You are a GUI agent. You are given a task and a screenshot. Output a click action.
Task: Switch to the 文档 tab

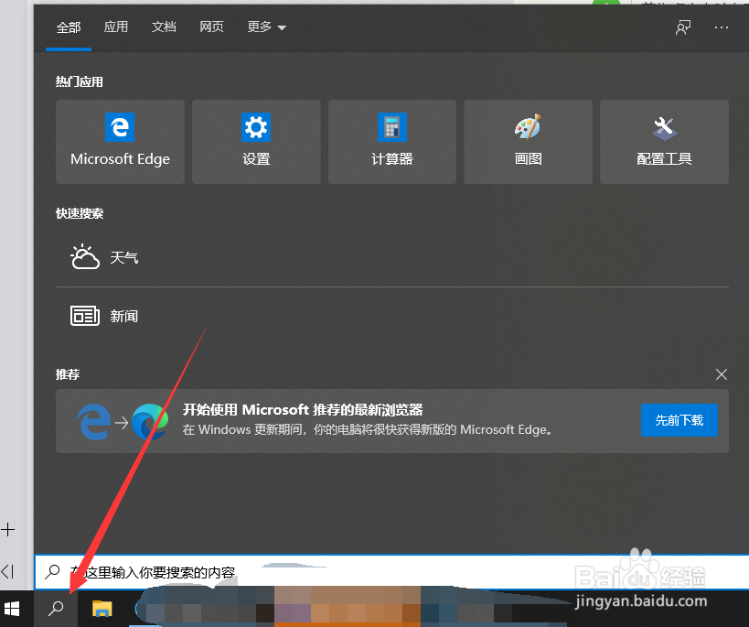(x=164, y=27)
